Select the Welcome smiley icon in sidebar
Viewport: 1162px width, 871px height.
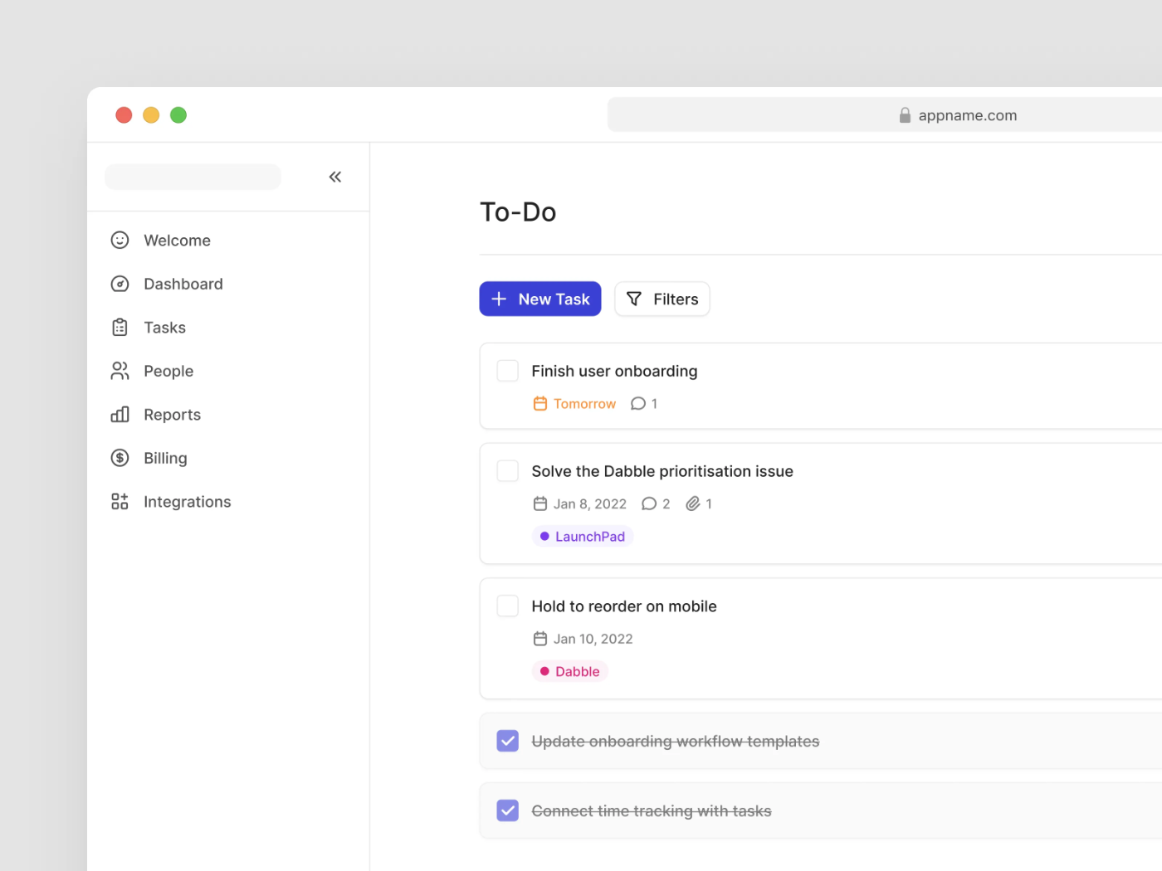click(x=120, y=240)
